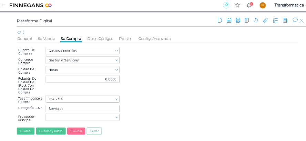Click the new document icon
Screen dimensions: 306x141
pyautogui.click(x=220, y=21)
